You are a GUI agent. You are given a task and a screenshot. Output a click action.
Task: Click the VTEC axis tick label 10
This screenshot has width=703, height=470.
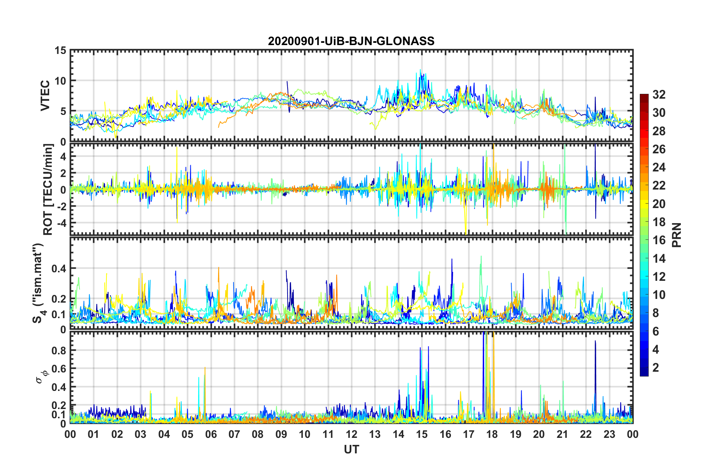coord(60,81)
